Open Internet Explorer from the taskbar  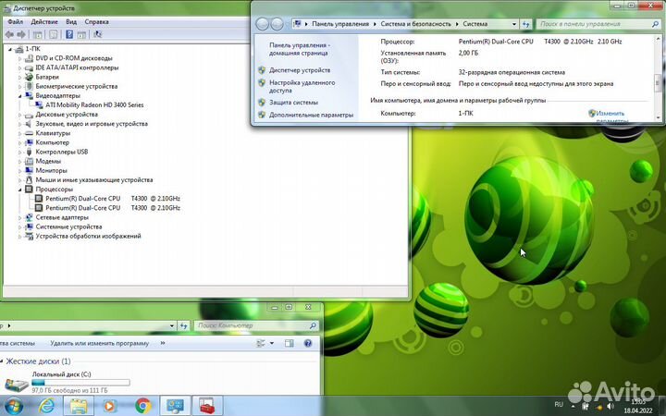[x=46, y=406]
